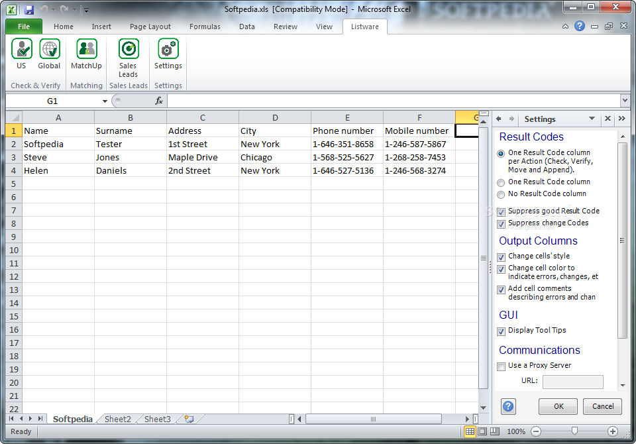Click OK in the Settings pane
This screenshot has height=444, width=636.
pyautogui.click(x=558, y=406)
